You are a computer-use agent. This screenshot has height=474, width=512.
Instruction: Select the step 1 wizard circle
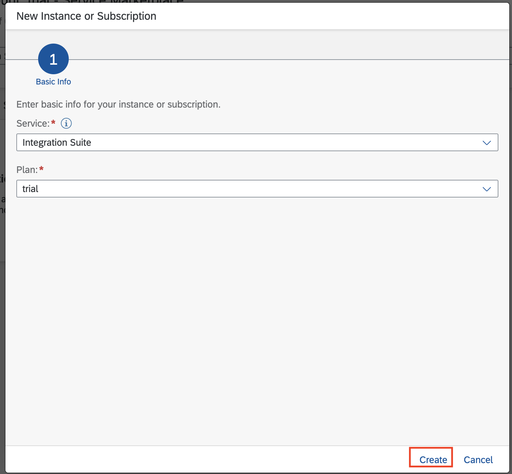[53, 59]
